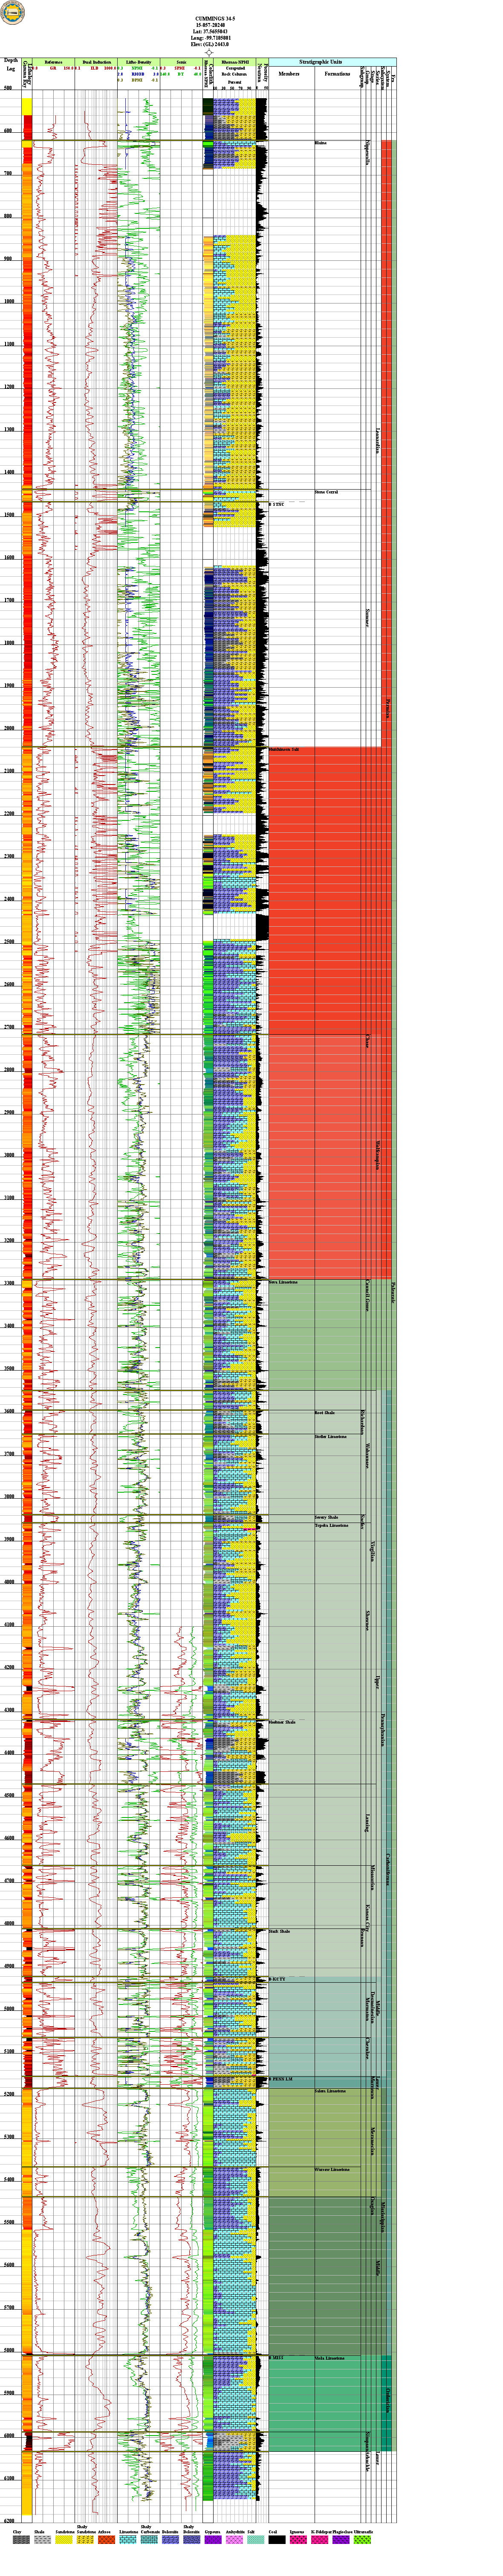Click the Neva Limestone member label

(x=283, y=1282)
